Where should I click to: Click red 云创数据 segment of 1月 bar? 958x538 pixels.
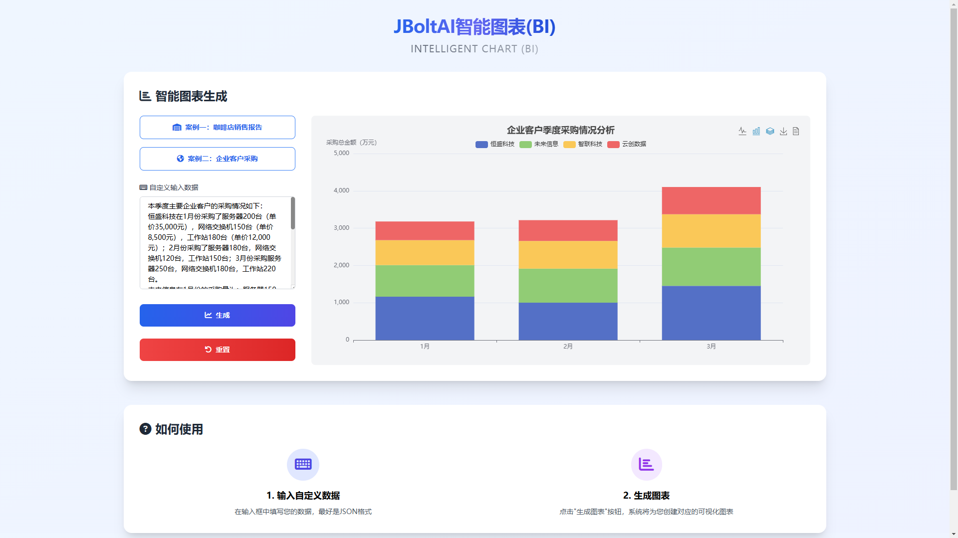(x=425, y=231)
